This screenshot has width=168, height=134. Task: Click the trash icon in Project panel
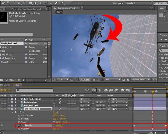tap(19, 80)
